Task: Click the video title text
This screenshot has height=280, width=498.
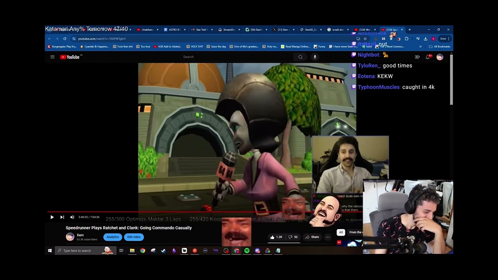Action: point(129,228)
